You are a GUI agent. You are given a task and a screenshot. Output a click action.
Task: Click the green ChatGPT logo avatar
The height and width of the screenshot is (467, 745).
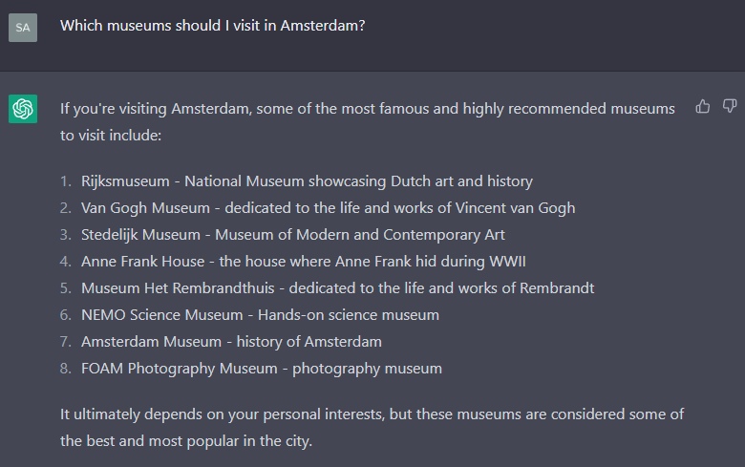click(x=23, y=109)
